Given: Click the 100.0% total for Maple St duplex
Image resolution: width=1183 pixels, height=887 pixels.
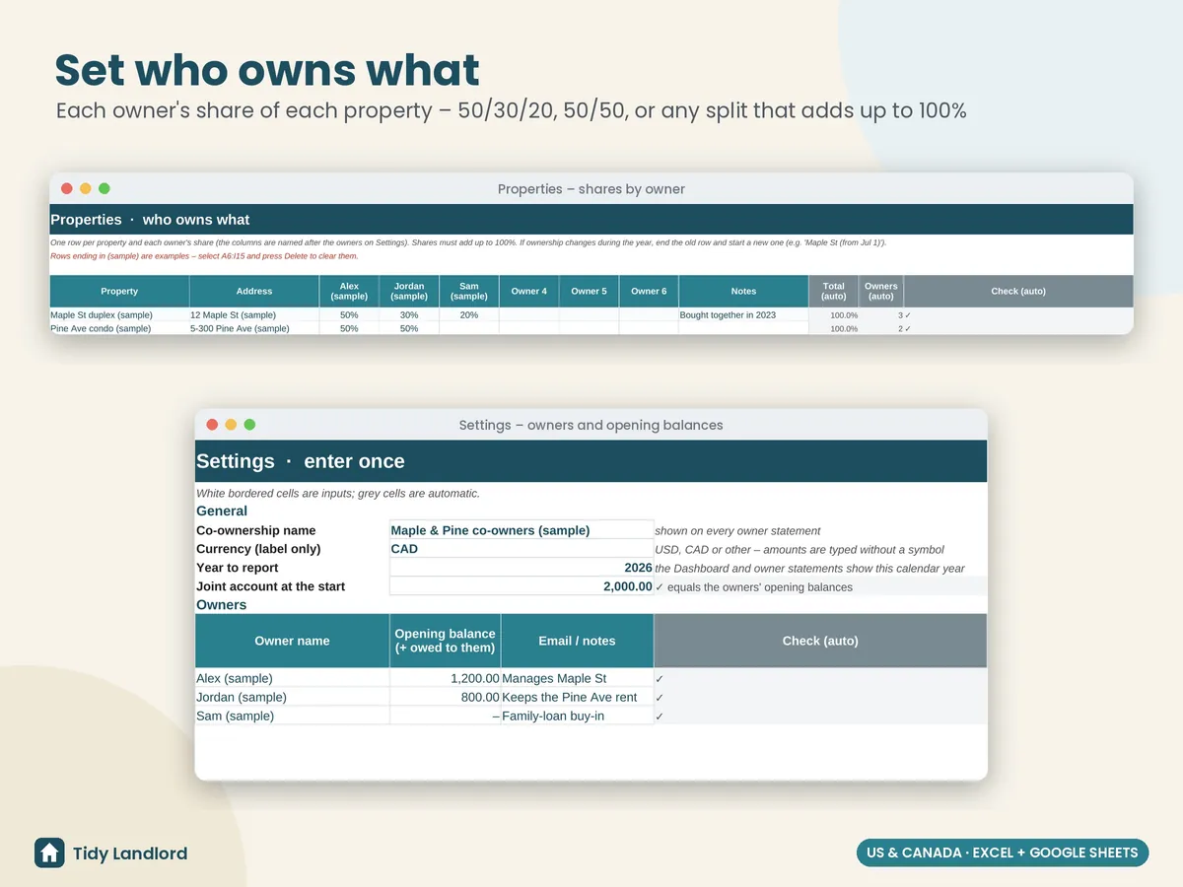Looking at the screenshot, I should (x=834, y=315).
